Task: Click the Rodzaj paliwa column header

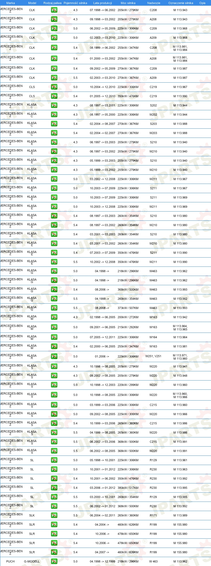Action: click(x=52, y=3)
